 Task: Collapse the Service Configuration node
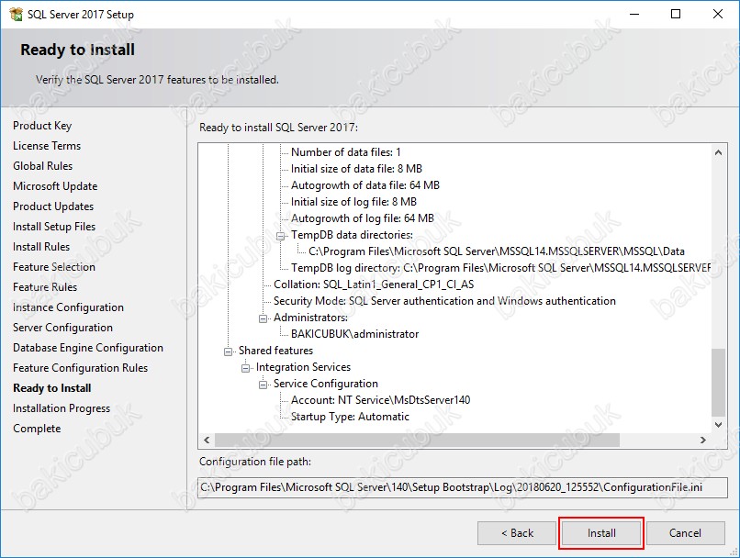263,385
